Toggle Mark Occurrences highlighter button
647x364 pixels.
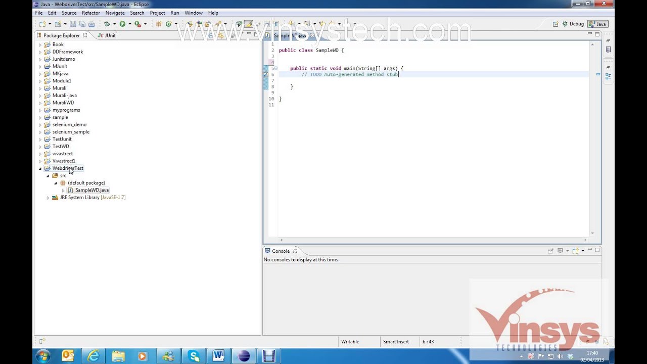pyautogui.click(x=248, y=24)
